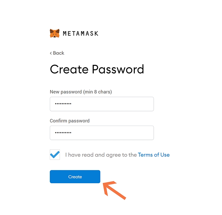222x215 pixels.
Task: Click the Confirm password label
Action: 70,121
